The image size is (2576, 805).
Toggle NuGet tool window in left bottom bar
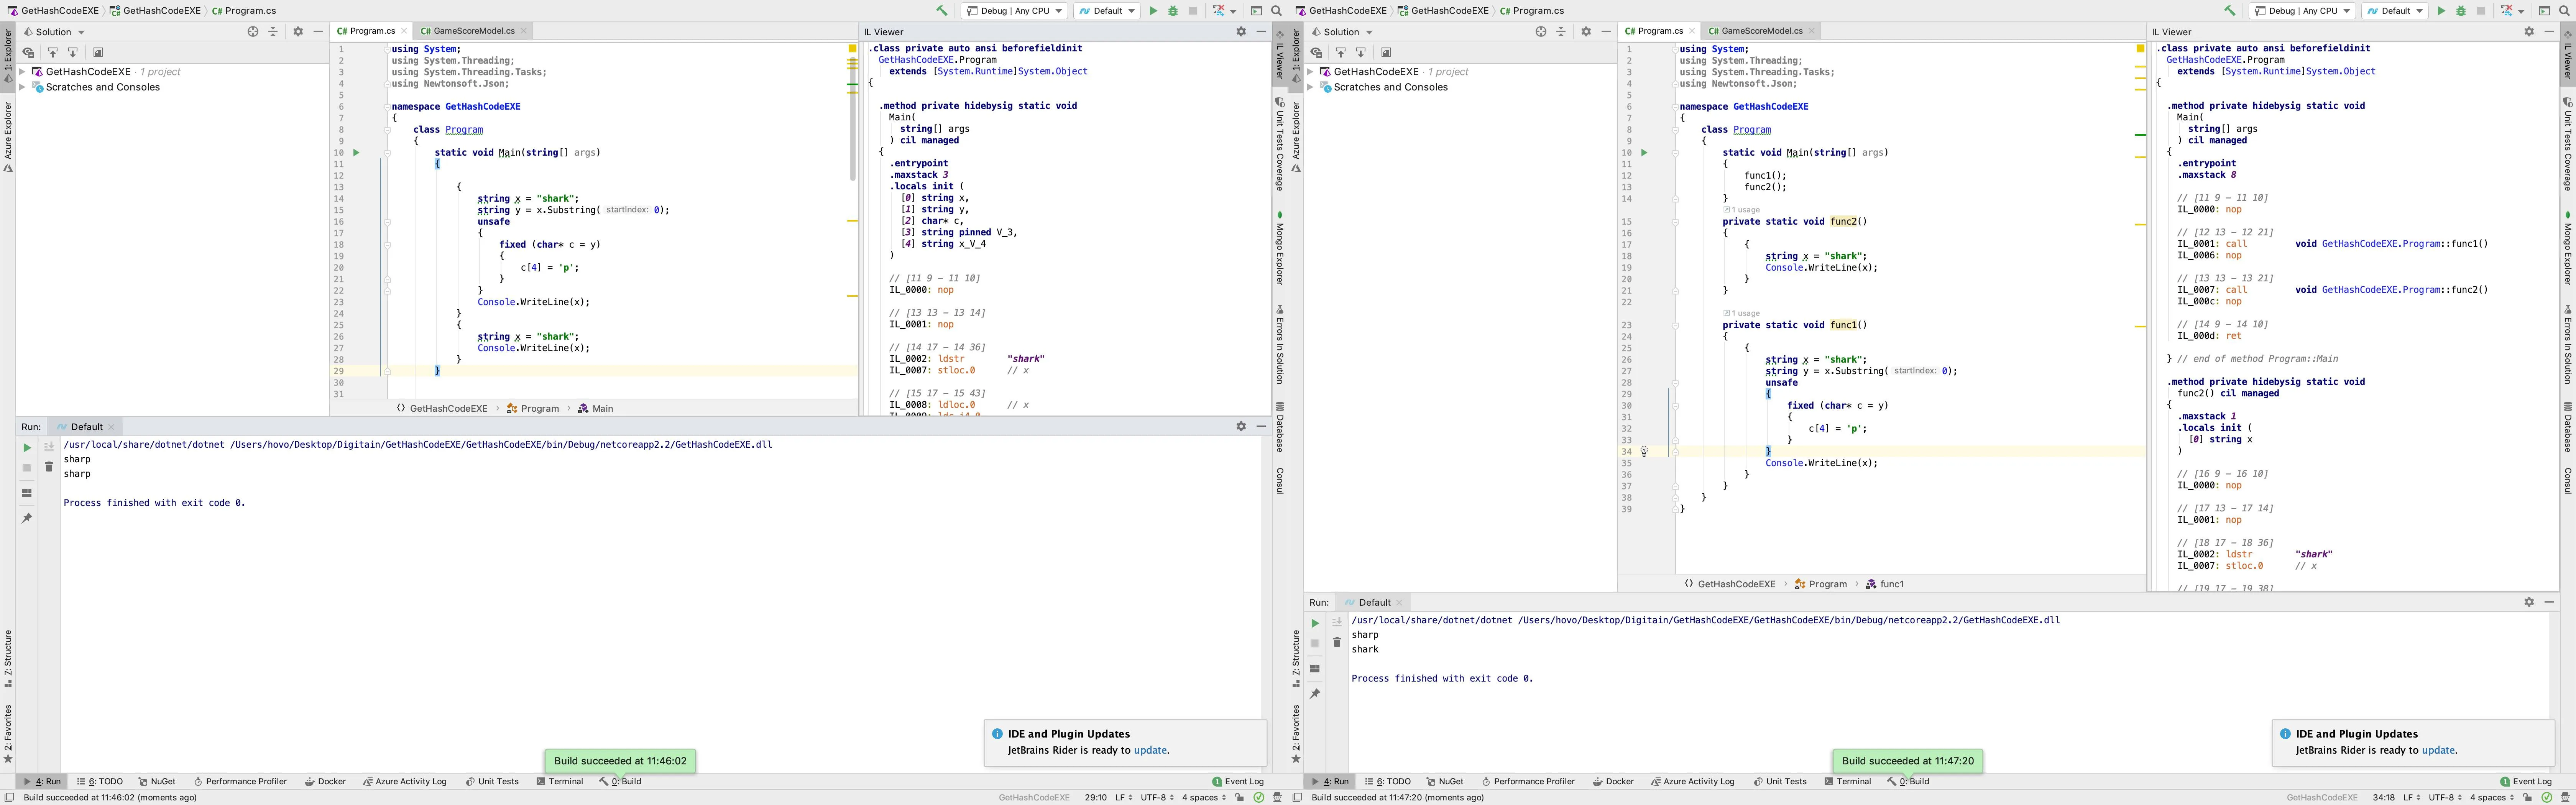pos(157,781)
